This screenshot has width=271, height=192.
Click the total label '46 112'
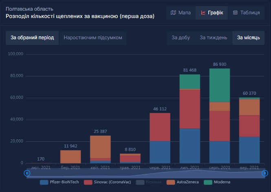click(x=160, y=109)
